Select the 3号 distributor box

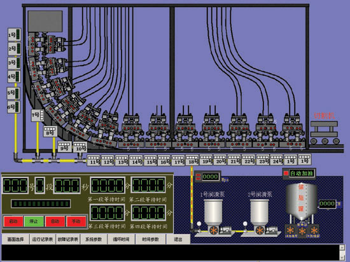pyautogui.click(x=15, y=63)
